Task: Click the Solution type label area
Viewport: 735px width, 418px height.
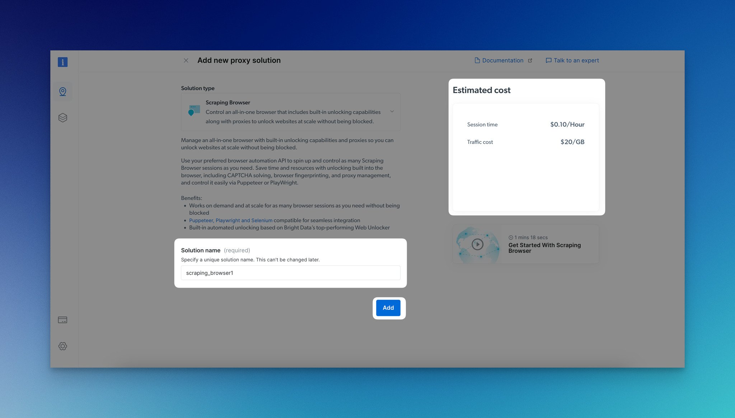Action: [x=197, y=88]
